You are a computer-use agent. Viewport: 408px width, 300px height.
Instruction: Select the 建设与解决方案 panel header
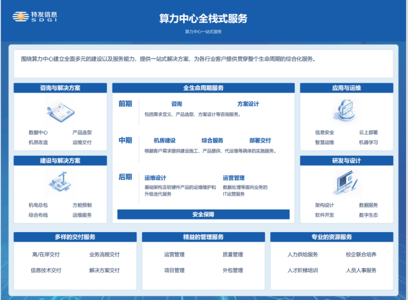[60, 161]
